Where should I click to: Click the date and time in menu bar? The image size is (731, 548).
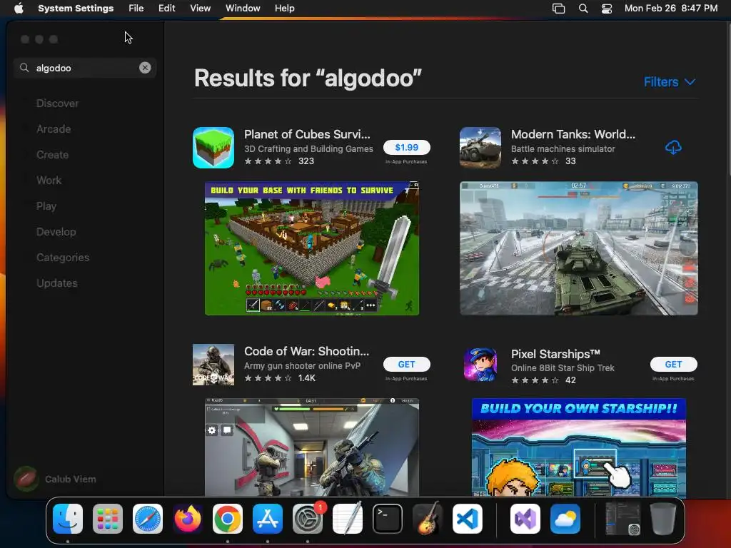671,8
